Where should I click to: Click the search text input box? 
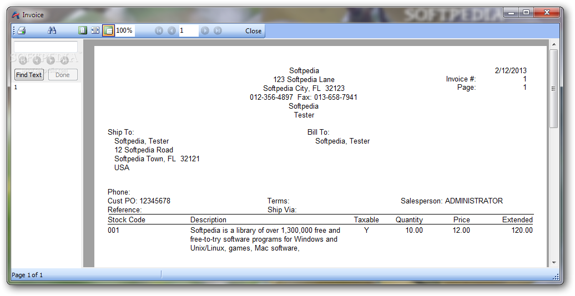[x=46, y=47]
